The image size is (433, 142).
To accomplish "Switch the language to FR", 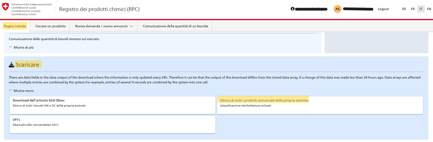I will 413,9.
